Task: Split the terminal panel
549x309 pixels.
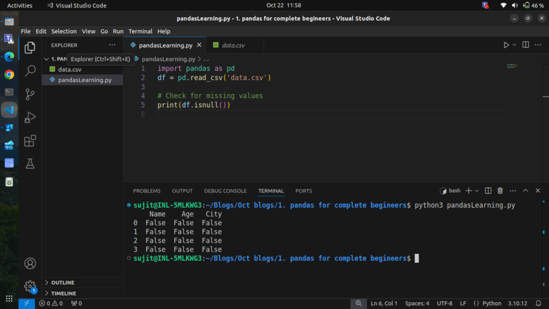Action: click(x=488, y=190)
